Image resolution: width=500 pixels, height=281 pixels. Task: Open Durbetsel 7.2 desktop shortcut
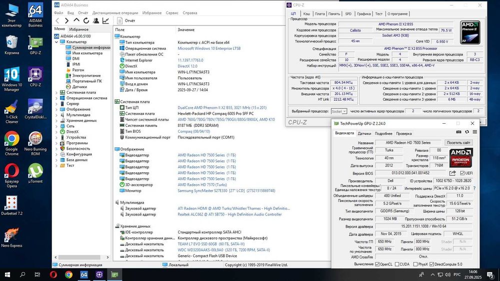pyautogui.click(x=12, y=205)
